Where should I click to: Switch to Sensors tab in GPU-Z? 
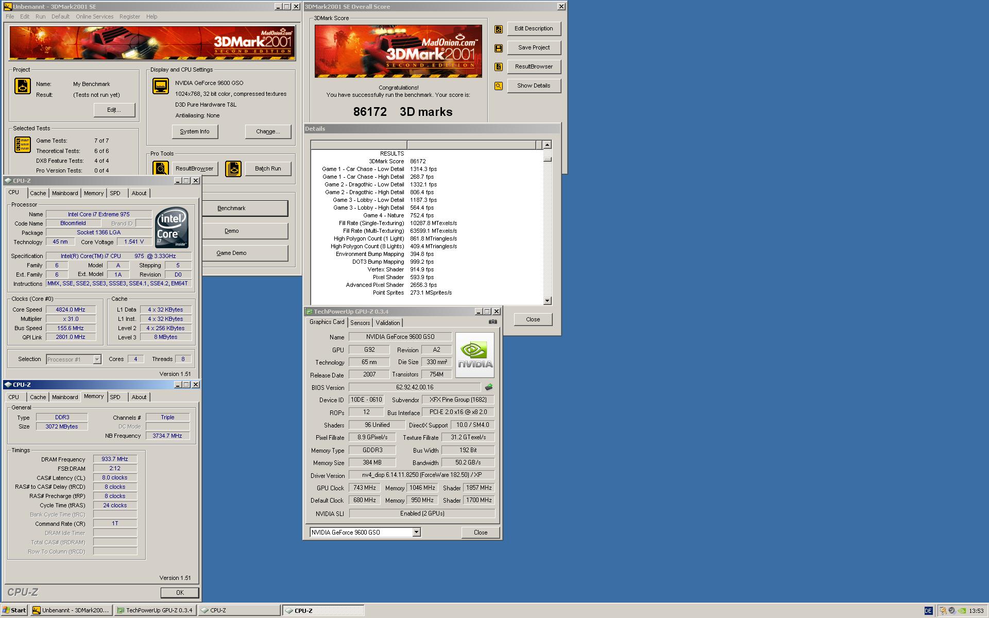coord(360,323)
